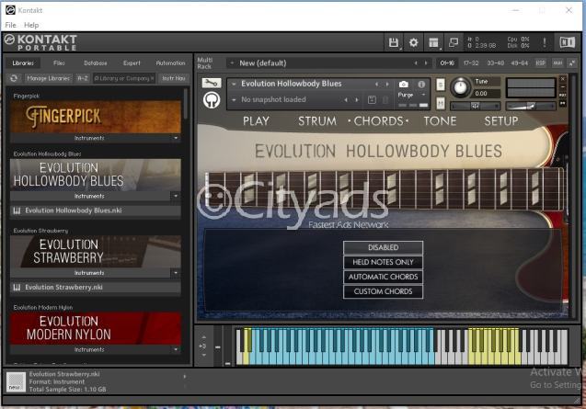
Task: Click the NI logo icon
Action: coord(567,42)
